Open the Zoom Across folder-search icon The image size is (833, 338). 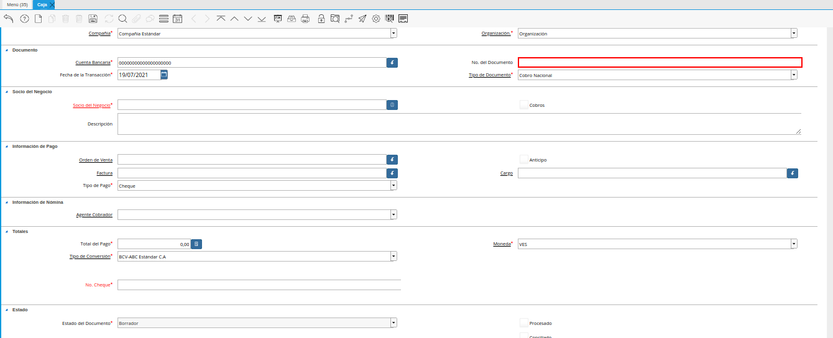(335, 19)
